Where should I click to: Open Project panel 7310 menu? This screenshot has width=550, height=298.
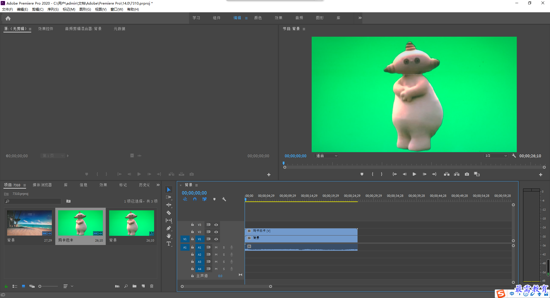(25, 185)
